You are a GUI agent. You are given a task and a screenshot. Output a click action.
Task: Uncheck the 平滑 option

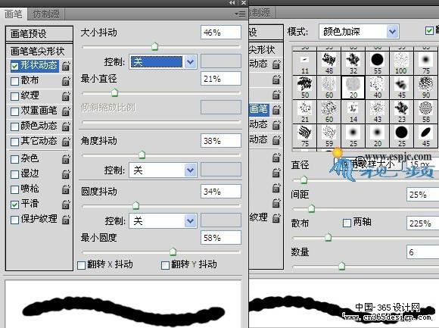(x=14, y=205)
